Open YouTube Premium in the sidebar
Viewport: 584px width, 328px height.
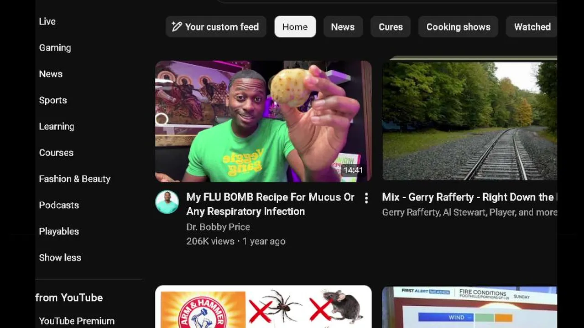77,321
